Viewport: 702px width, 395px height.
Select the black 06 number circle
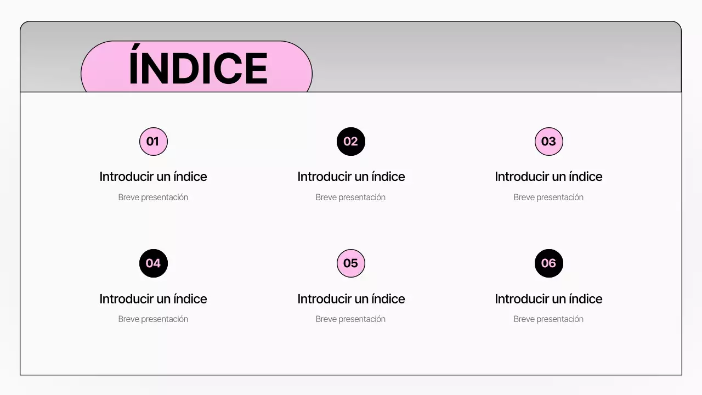click(x=548, y=263)
